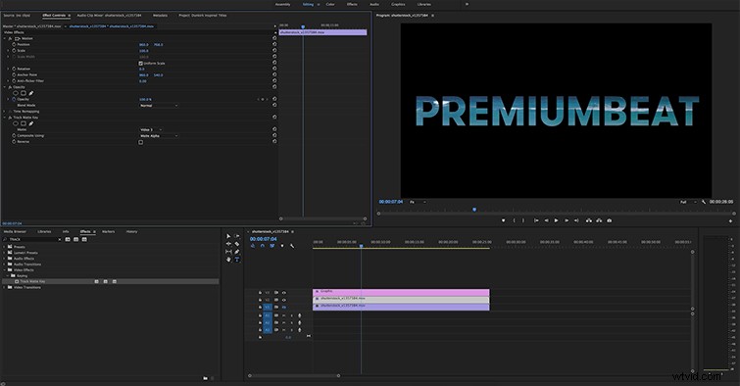Image resolution: width=740 pixels, height=386 pixels.
Task: Toggle Opacity animation stopwatch
Action: pos(14,99)
